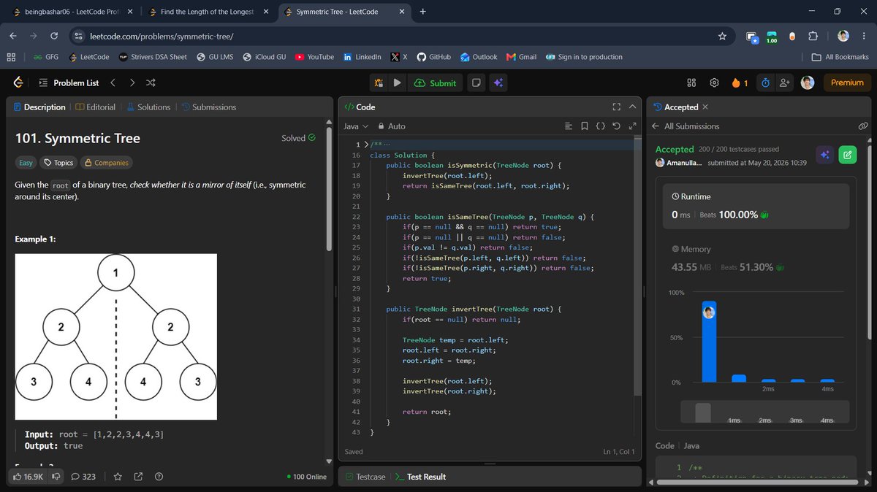This screenshot has width=877, height=492.
Task: Click the curly braces icon
Action: coord(600,126)
